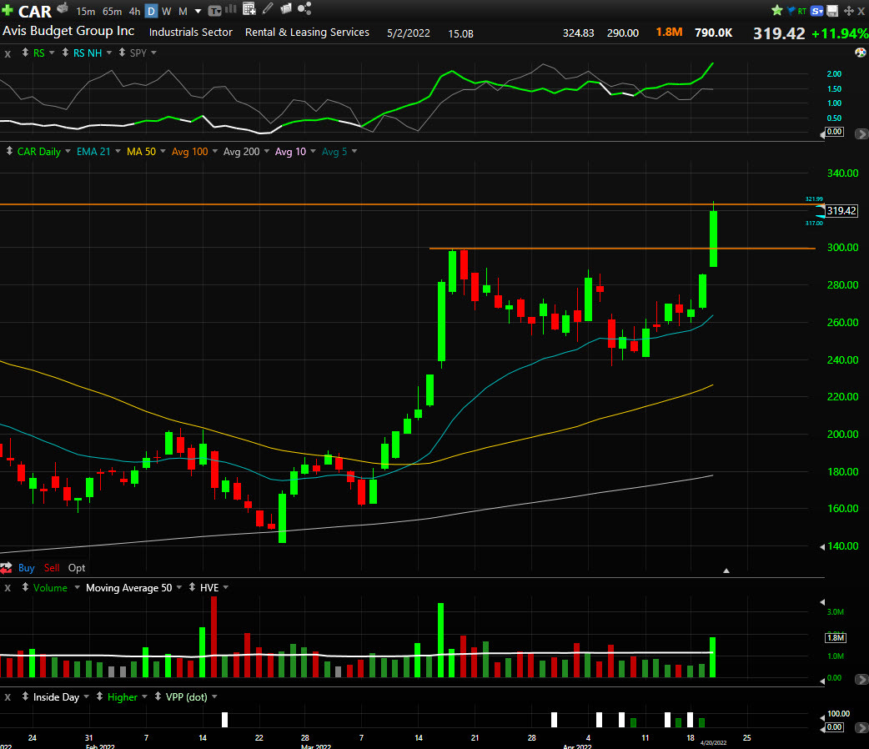
Task: Click the 5/2/2022 earnings date
Action: point(409,33)
